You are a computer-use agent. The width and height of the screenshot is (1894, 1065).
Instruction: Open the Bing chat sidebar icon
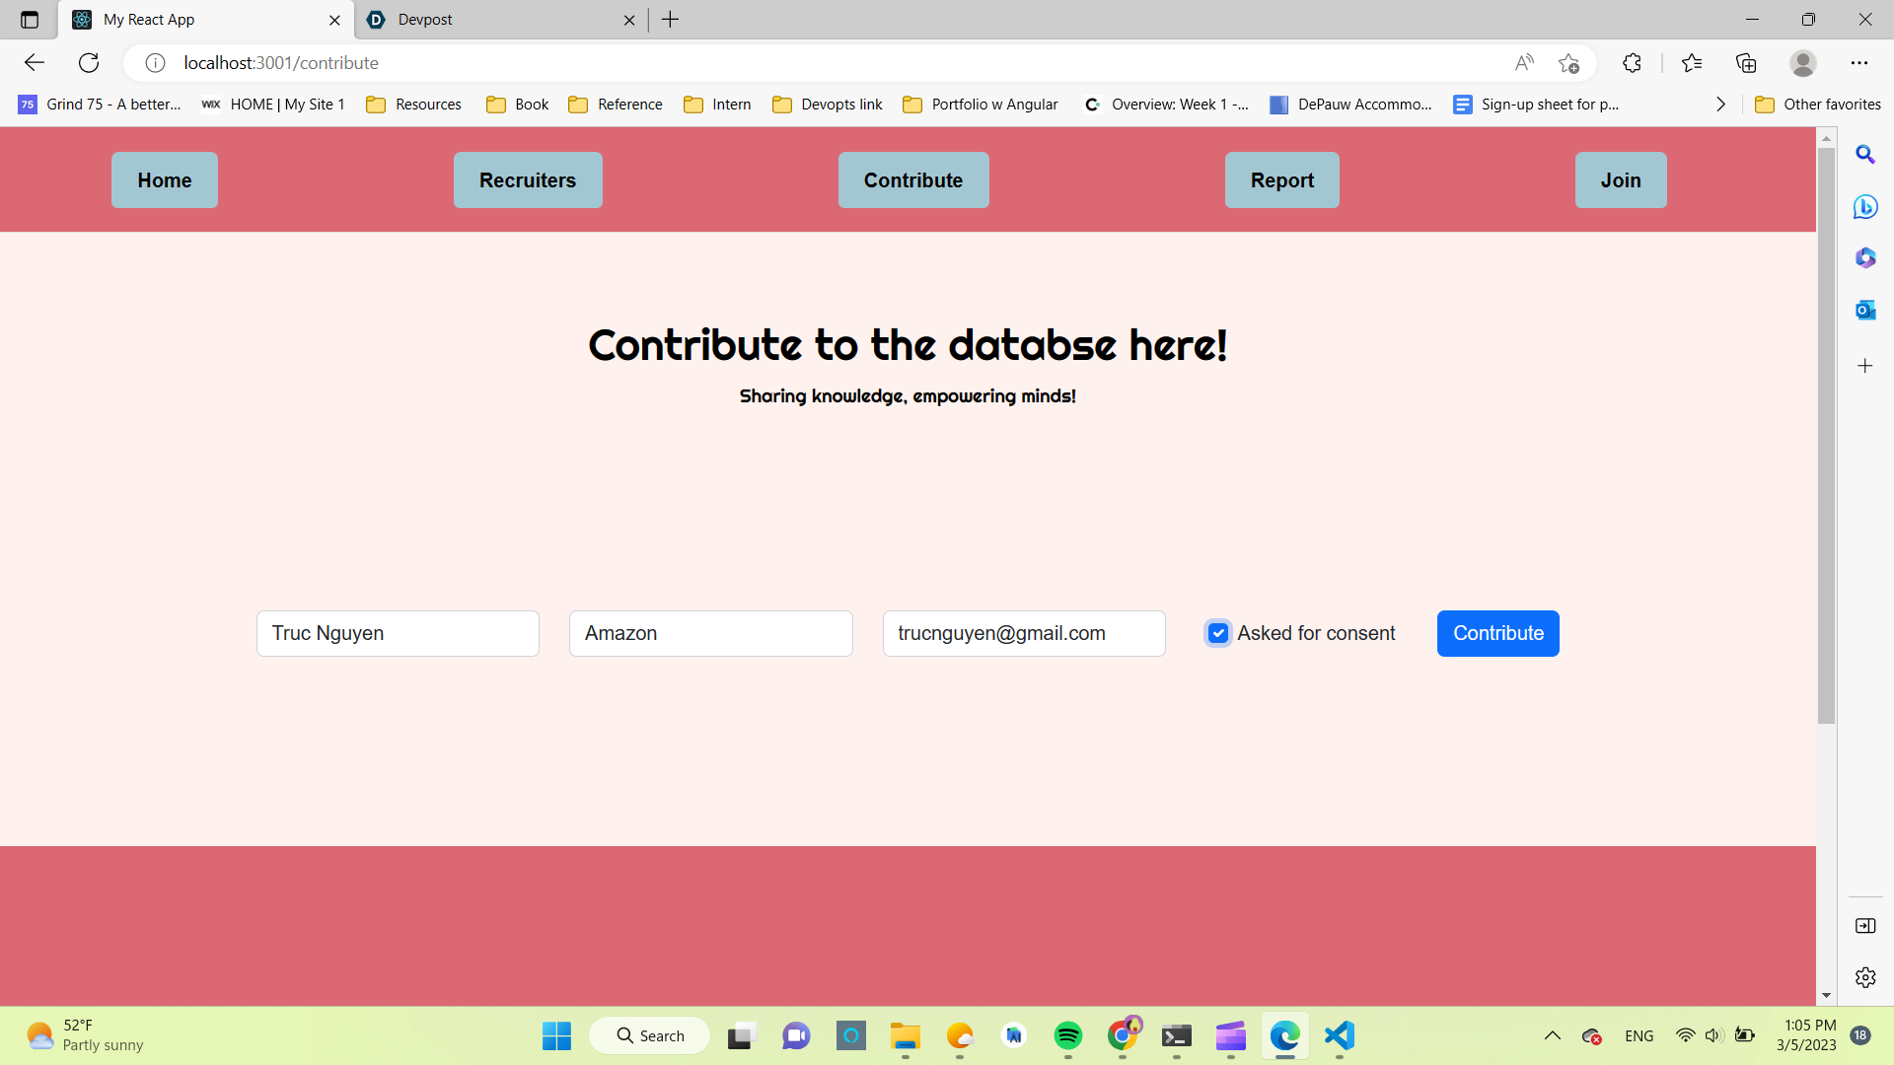click(x=1864, y=207)
